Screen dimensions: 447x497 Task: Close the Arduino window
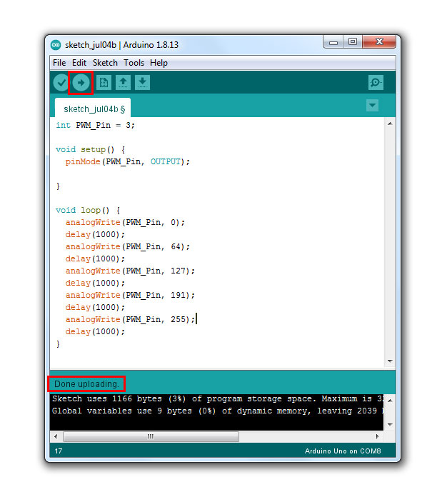tap(379, 42)
